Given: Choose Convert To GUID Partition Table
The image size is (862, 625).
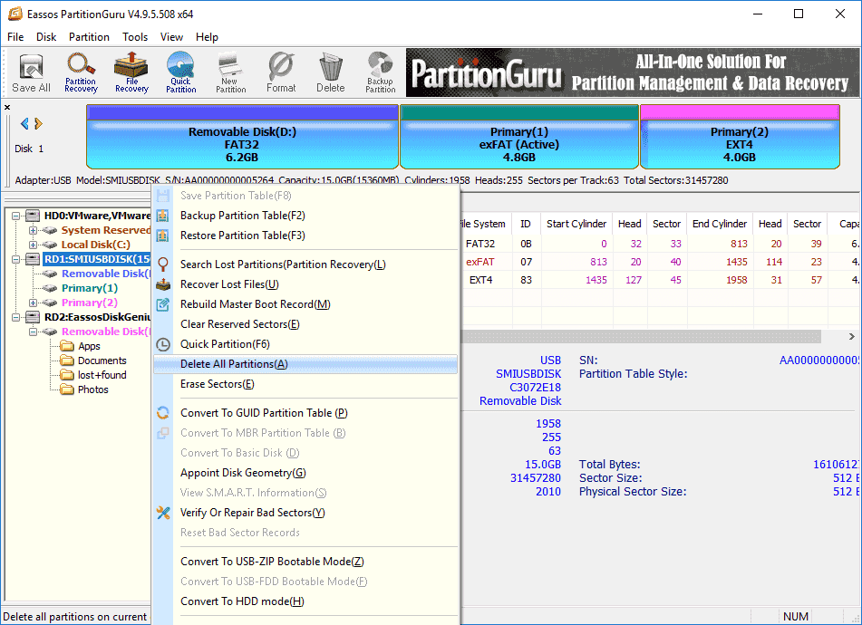Looking at the screenshot, I should [305, 413].
